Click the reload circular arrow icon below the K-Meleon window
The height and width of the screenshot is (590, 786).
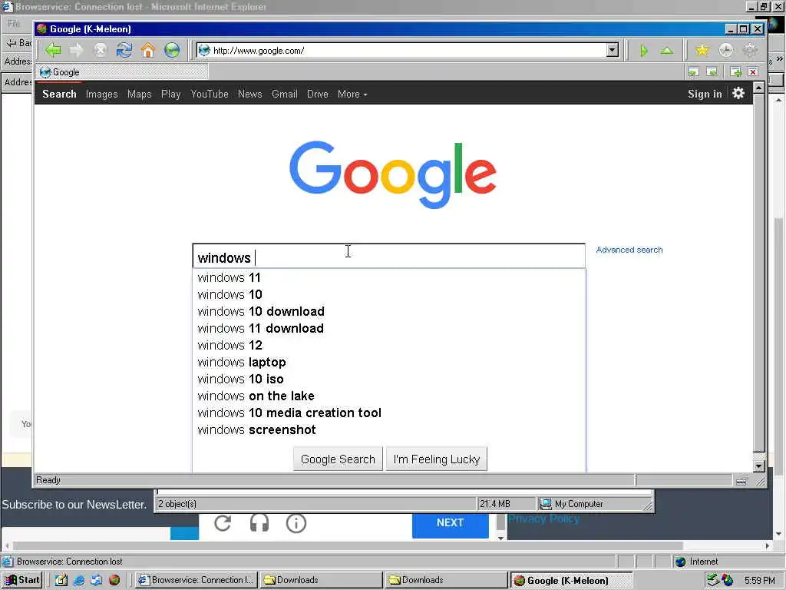[223, 523]
